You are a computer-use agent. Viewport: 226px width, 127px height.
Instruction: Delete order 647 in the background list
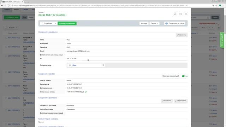coord(213,92)
